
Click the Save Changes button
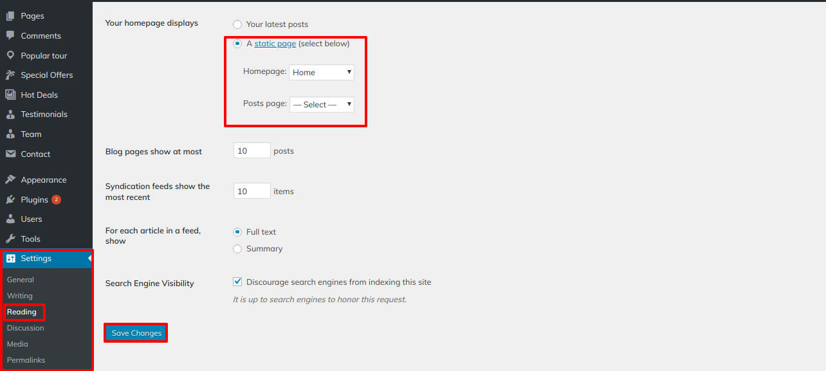tap(136, 332)
